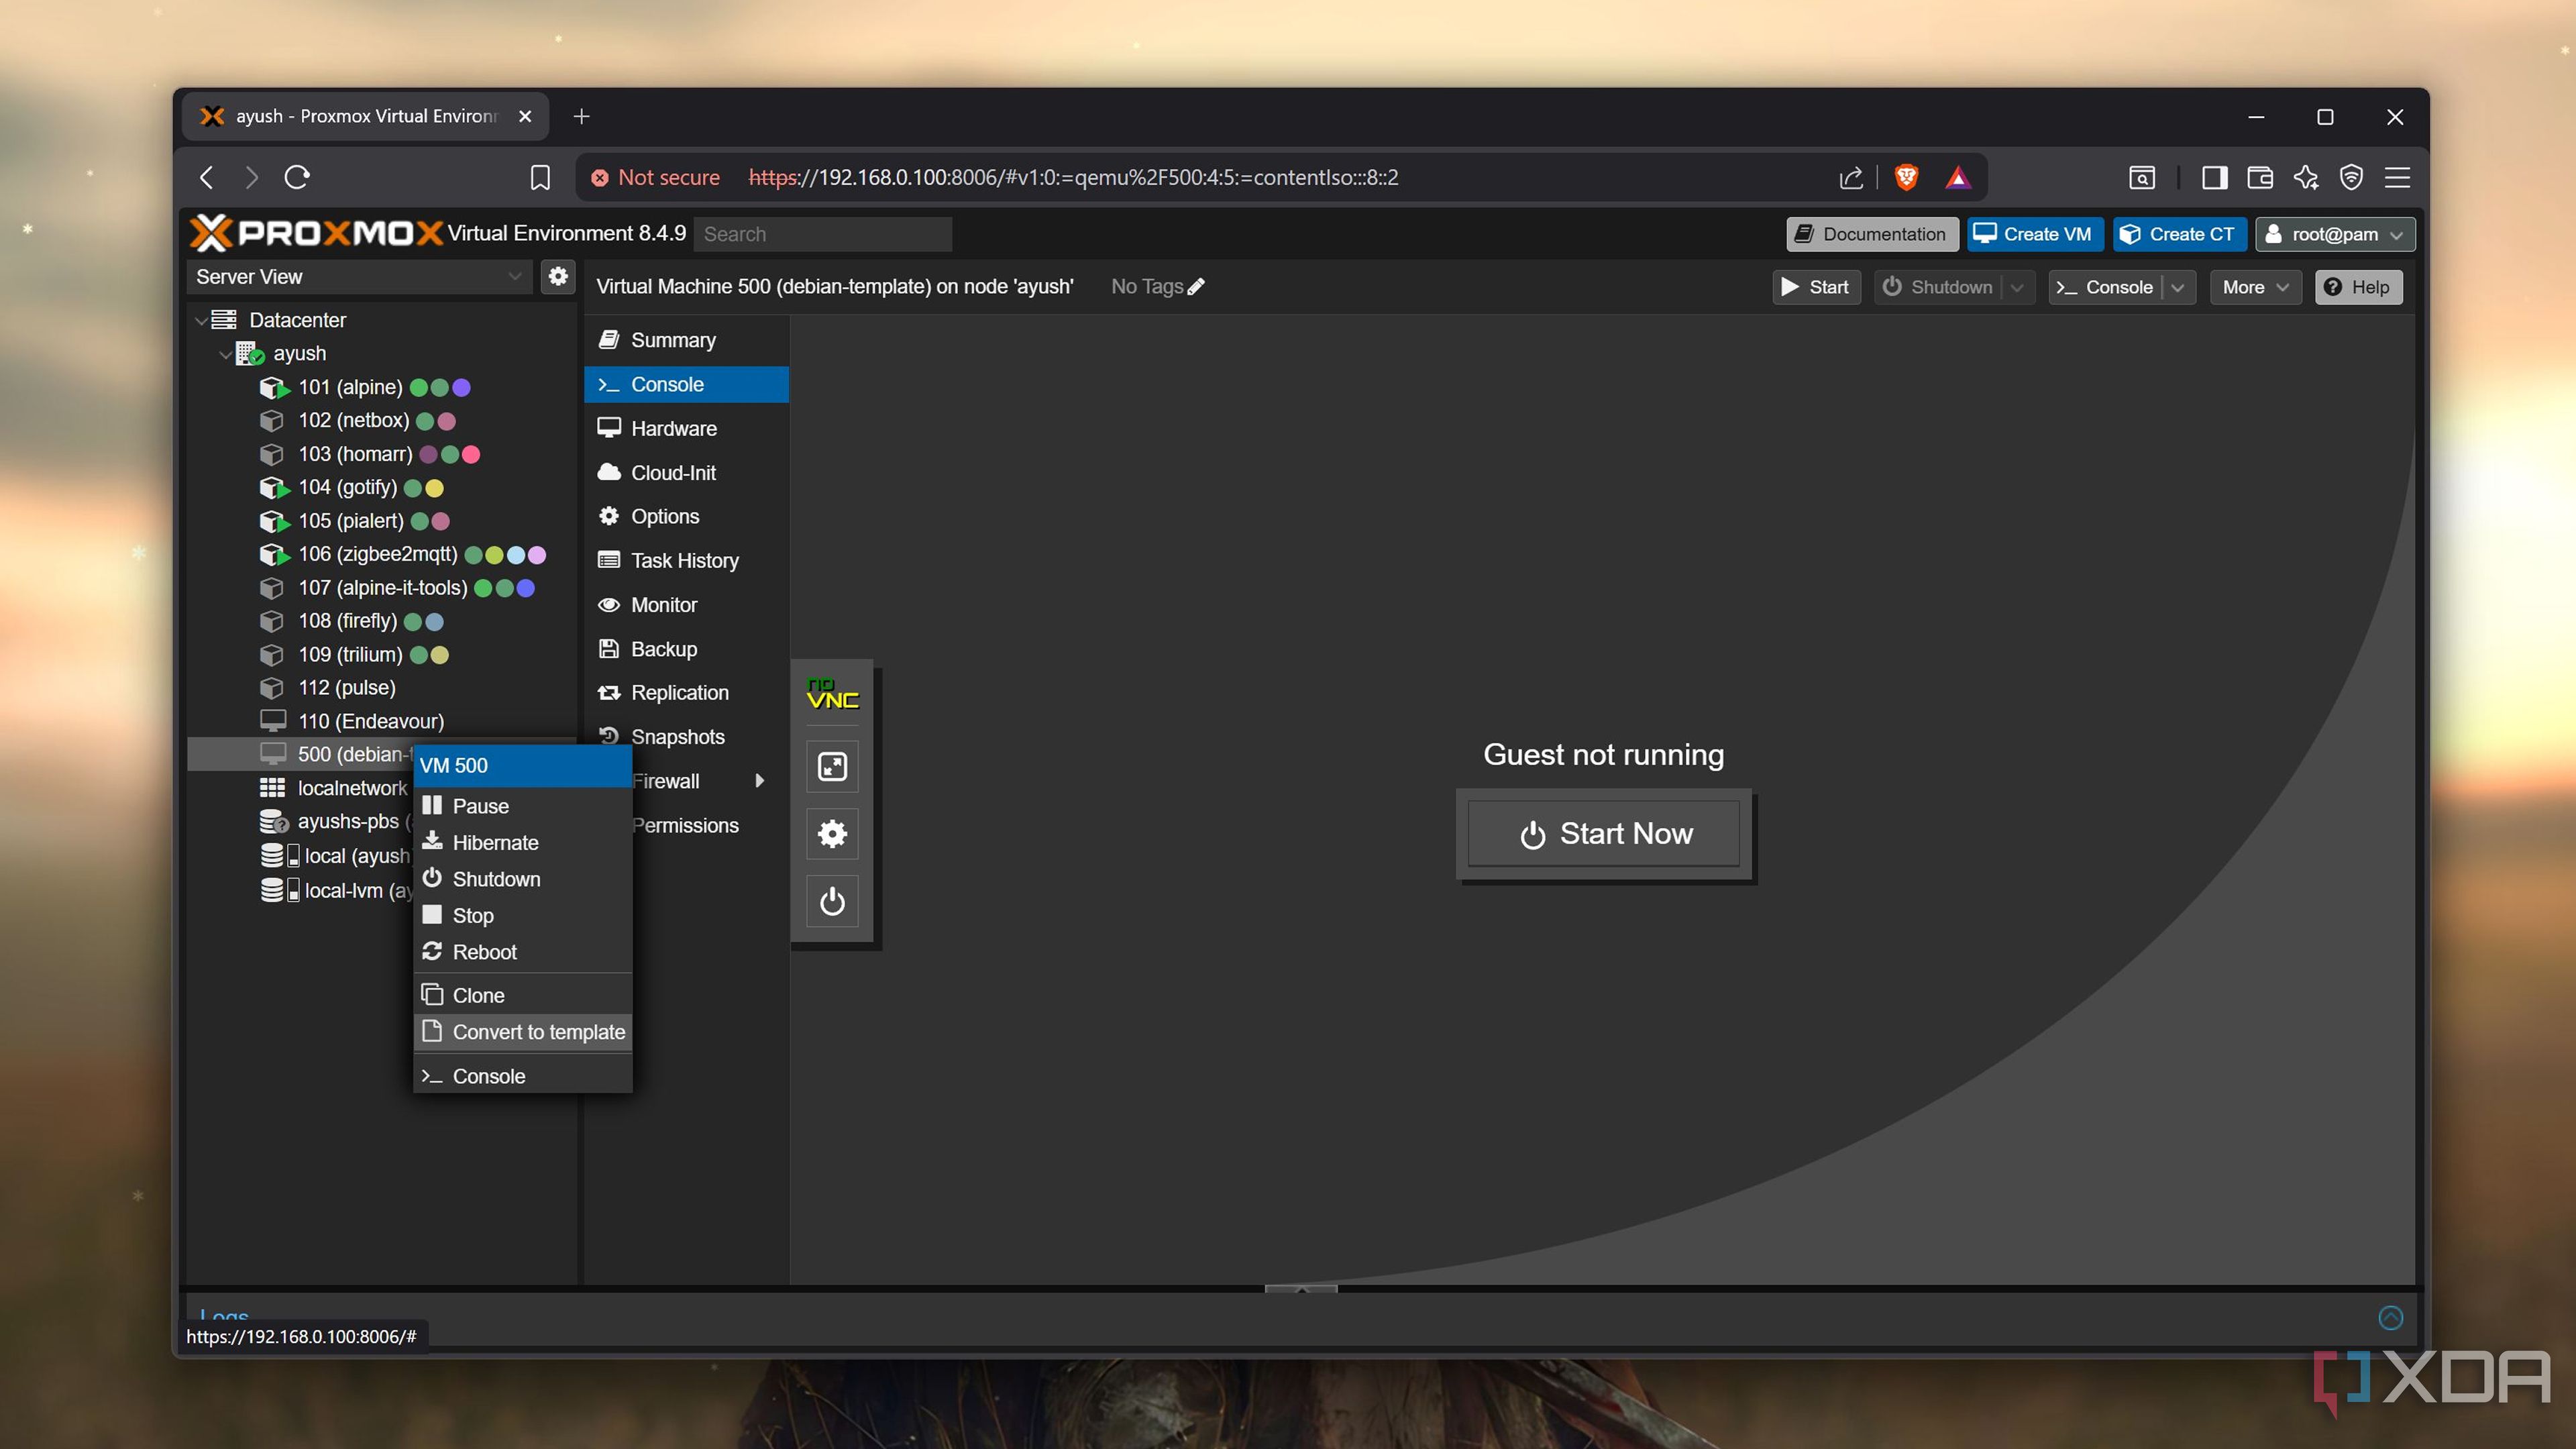Click the Brave Shields lion icon

pyautogui.click(x=1906, y=177)
